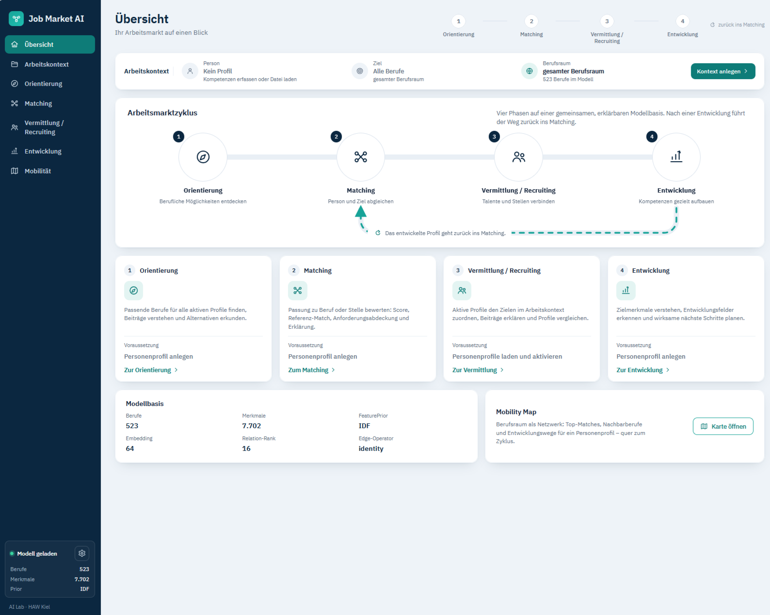The height and width of the screenshot is (615, 770).
Task: Click the Ziel target icon in Arbeitskontext
Action: click(360, 71)
